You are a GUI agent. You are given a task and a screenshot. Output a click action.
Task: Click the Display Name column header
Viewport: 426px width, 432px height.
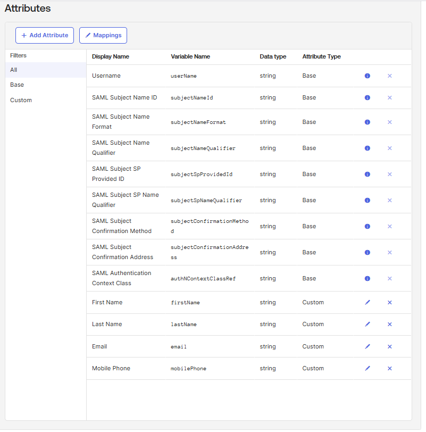111,56
